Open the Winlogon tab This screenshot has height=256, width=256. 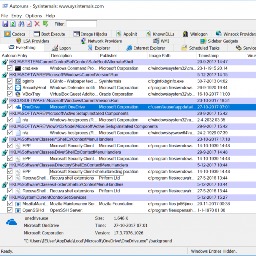click(x=195, y=34)
